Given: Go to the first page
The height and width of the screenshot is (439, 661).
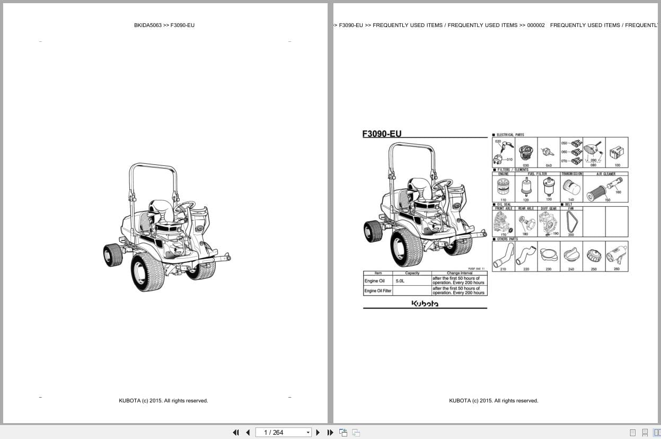Looking at the screenshot, I should 236,433.
